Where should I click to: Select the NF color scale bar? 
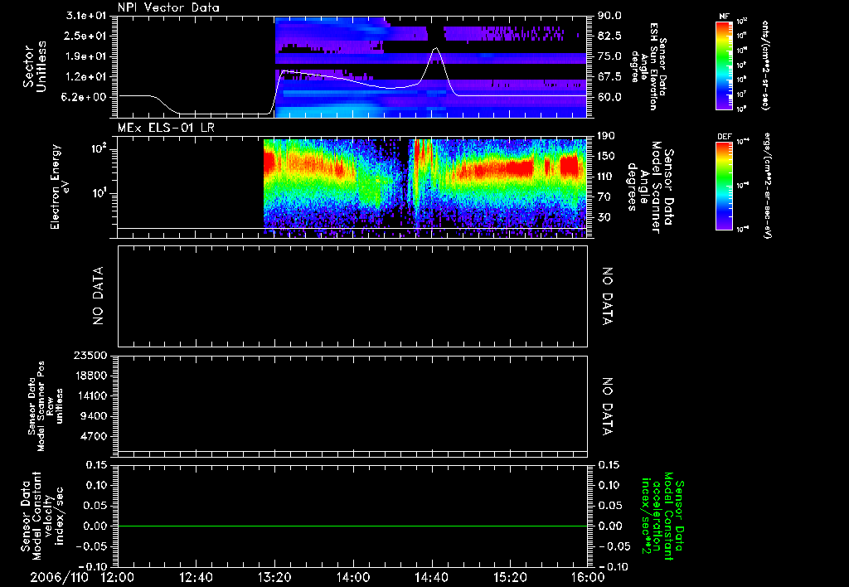pyautogui.click(x=724, y=65)
